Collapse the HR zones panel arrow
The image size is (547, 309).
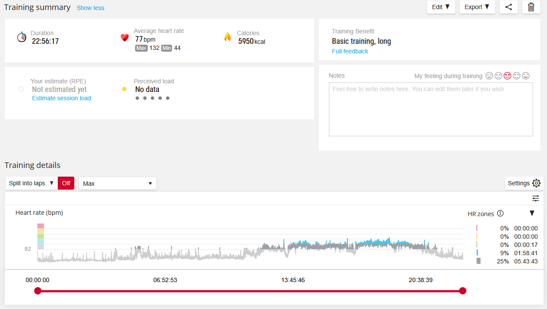(532, 213)
